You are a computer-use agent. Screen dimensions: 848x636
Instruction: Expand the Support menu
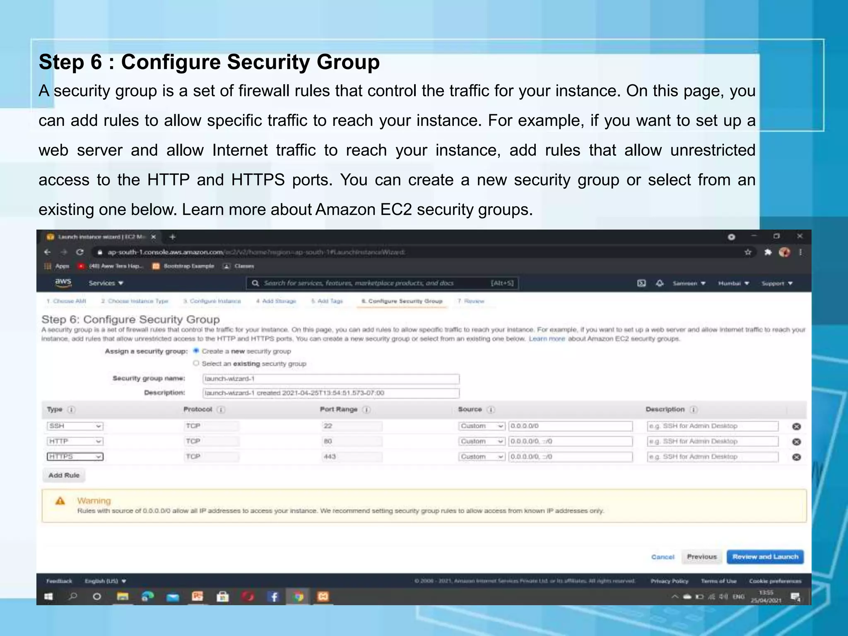point(777,283)
